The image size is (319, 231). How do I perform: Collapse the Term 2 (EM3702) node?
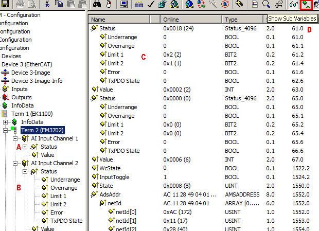5,130
